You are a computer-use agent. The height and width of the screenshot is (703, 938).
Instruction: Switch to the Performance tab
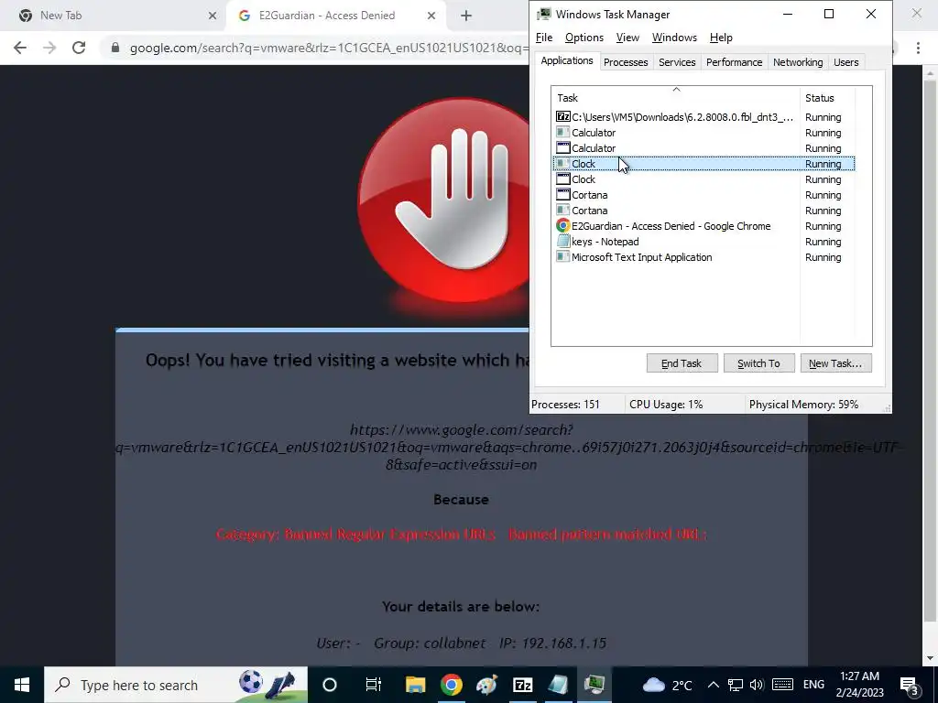tap(734, 62)
